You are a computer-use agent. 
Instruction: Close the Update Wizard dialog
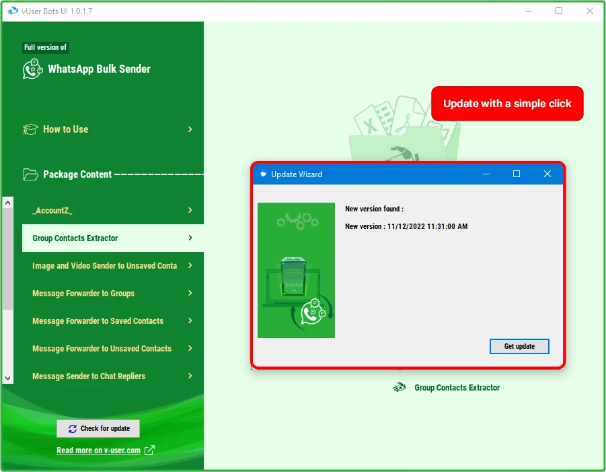(547, 174)
